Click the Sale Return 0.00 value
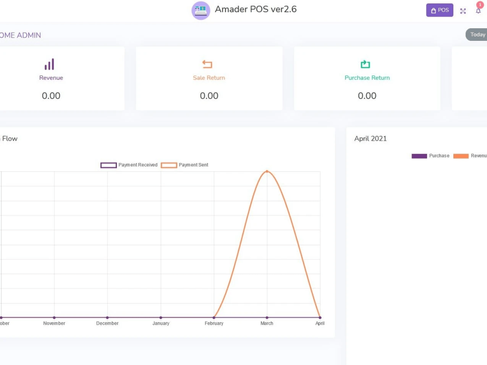Viewport: 487px width, 365px height. tap(209, 95)
